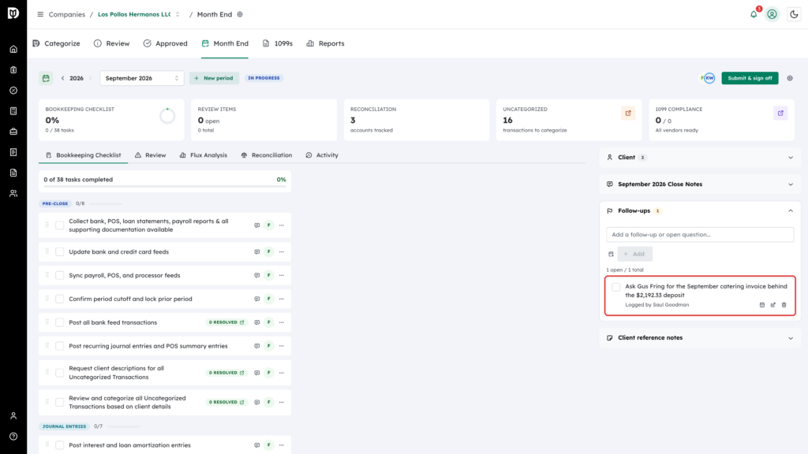
Task: Expand September 2026 Close Notes panel
Action: [x=700, y=184]
